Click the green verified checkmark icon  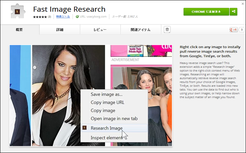[x=77, y=16]
